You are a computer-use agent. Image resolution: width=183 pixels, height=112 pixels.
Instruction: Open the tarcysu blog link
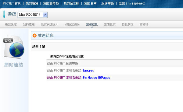88,71
